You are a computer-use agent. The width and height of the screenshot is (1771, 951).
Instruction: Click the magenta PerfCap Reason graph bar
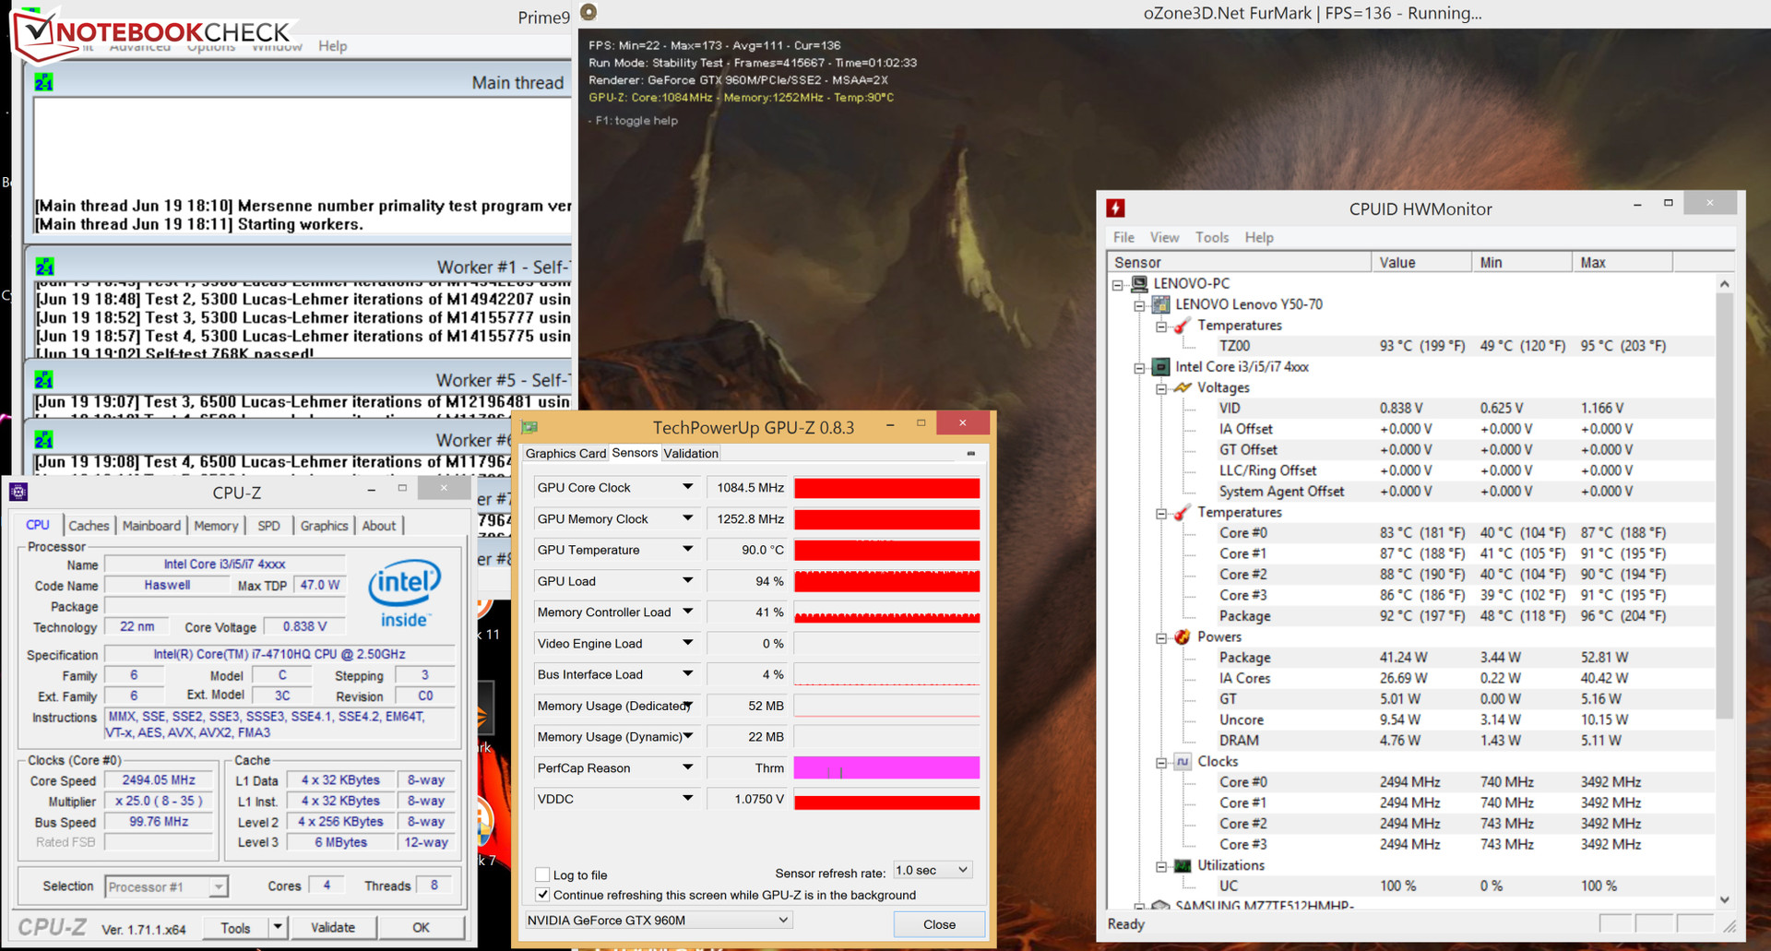(x=886, y=767)
